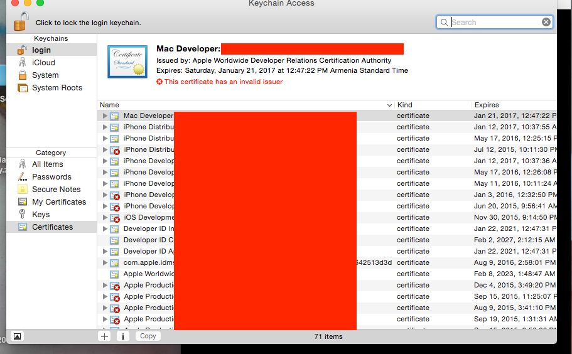Image resolution: width=572 pixels, height=354 pixels.
Task: Show the Keys category
Action: tap(51, 215)
